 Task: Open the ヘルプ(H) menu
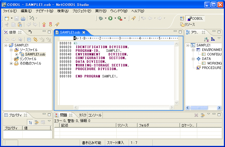tap(138, 11)
